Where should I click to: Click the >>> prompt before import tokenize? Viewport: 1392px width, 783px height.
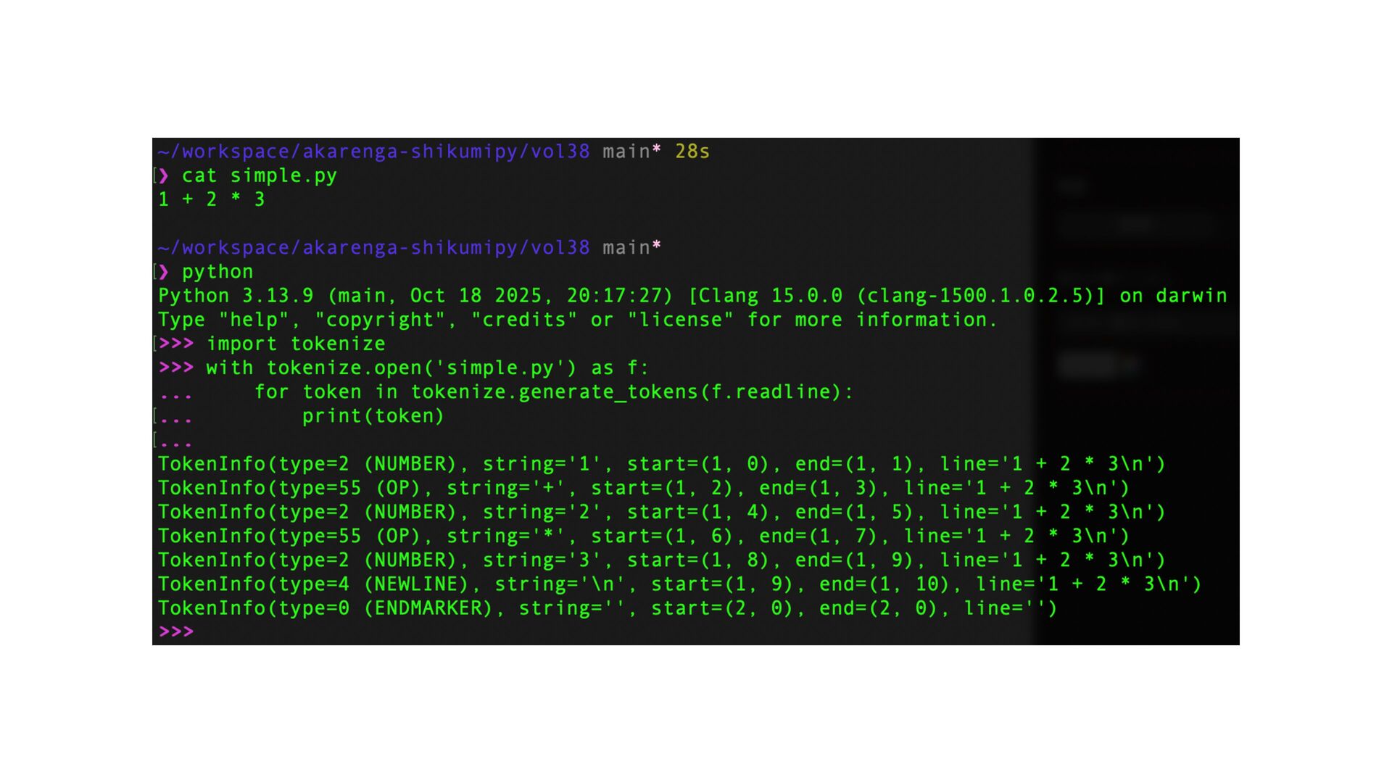176,344
